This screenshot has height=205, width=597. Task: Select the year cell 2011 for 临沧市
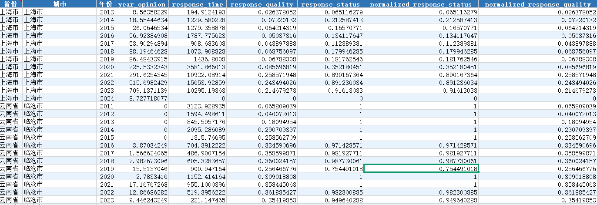[105, 106]
